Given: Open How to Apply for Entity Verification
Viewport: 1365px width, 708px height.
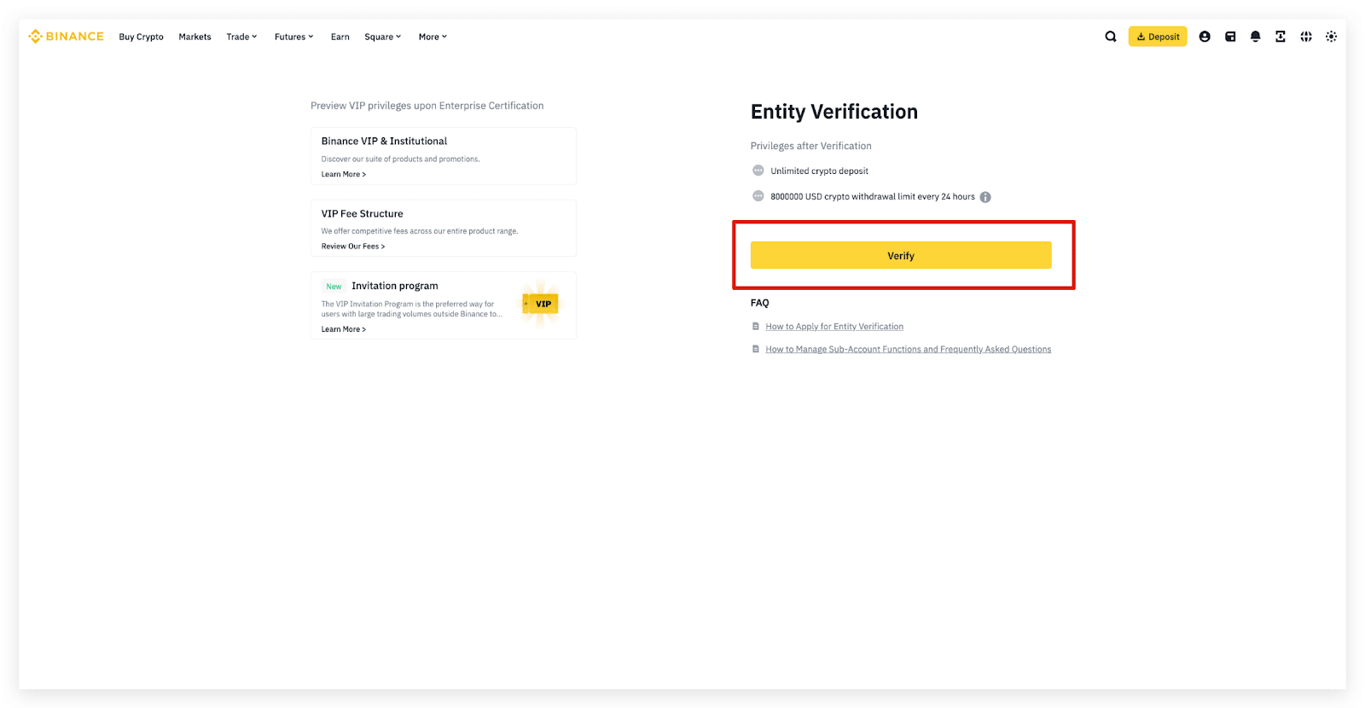Looking at the screenshot, I should tap(834, 327).
